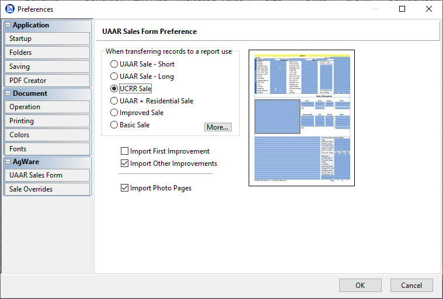
Task: Collapse the Application section
Action: (8, 25)
